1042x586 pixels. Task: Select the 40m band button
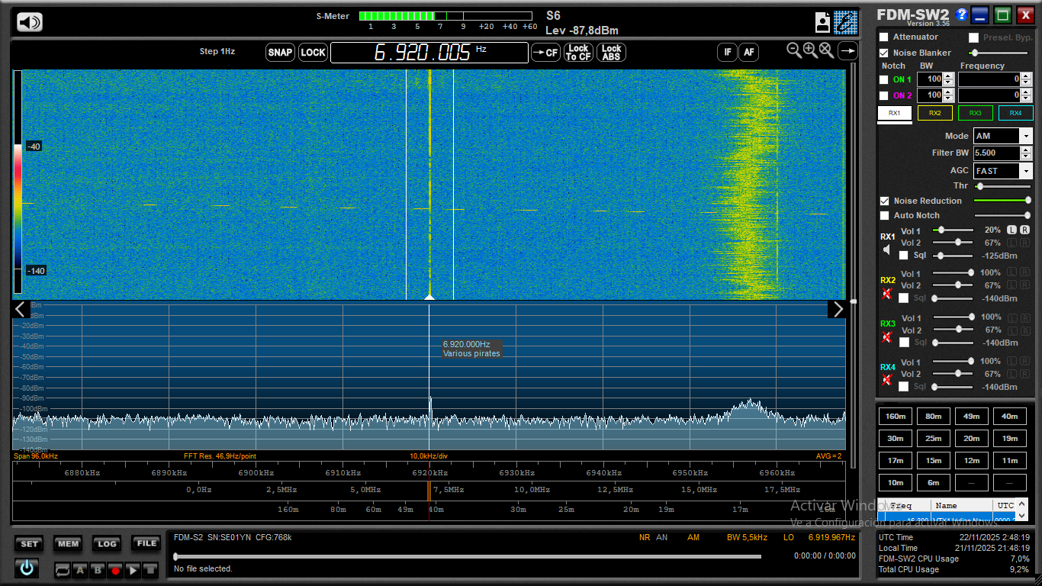[1009, 416]
